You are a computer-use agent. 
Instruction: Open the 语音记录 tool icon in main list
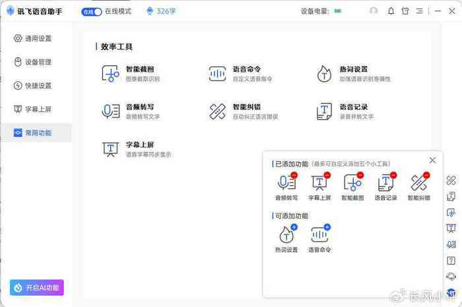point(324,111)
